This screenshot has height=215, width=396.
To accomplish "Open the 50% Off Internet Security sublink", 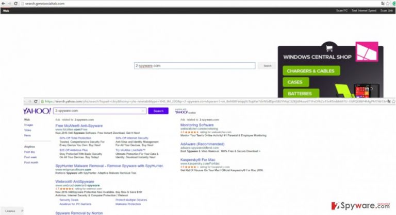I will point(132,138).
